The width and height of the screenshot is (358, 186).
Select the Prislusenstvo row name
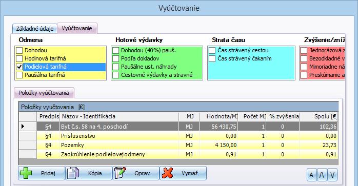(78, 136)
